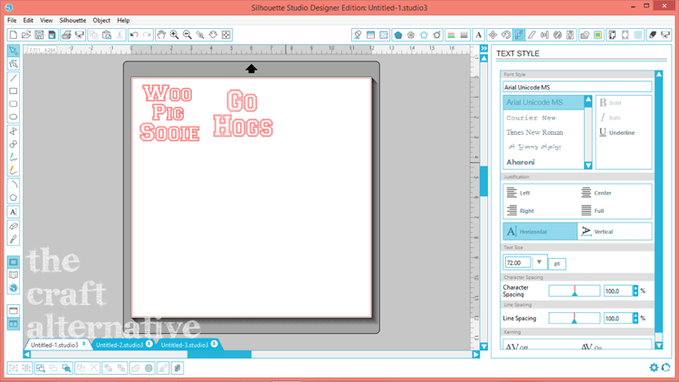Click the Line Spacing slider

pyautogui.click(x=574, y=319)
